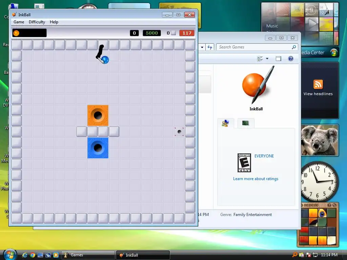The width and height of the screenshot is (347, 260).
Task: Open the Difficulty menu
Action: [37, 22]
